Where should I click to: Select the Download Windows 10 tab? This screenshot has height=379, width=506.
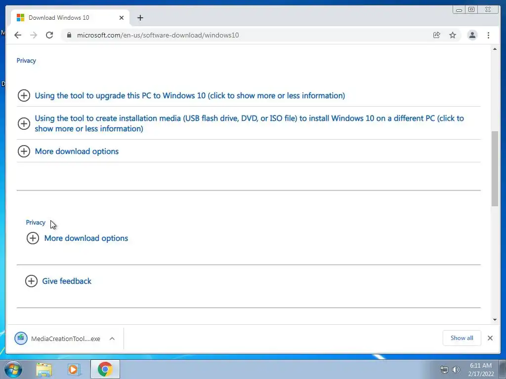pos(70,18)
